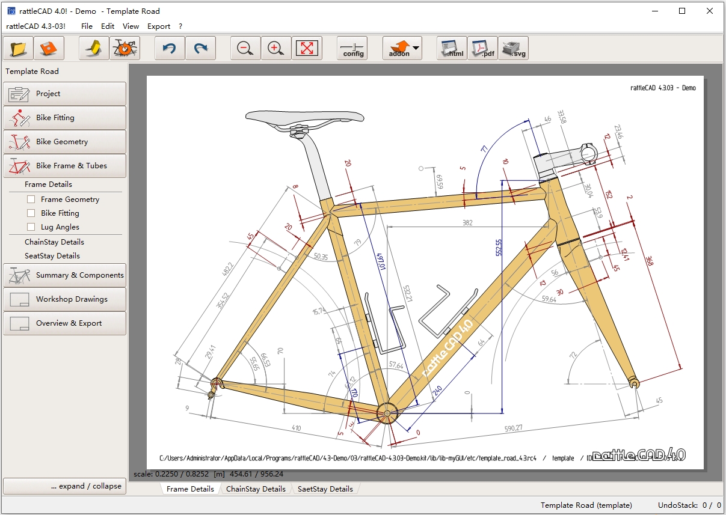Enable the Frame Geometry checkbox
The width and height of the screenshot is (726, 515).
[x=31, y=200]
